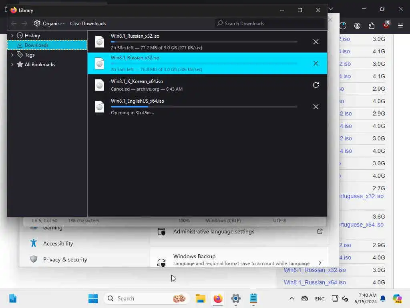The height and width of the screenshot is (308, 410).
Task: Select Tags in the Library sidebar
Action: 29,55
